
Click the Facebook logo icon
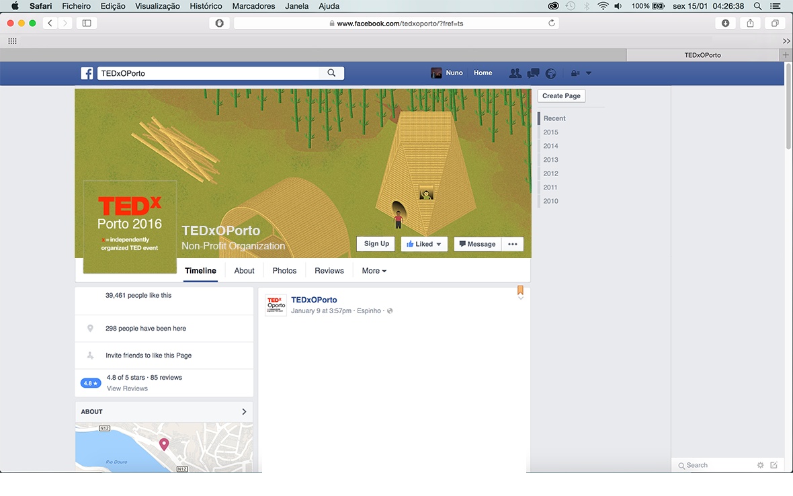coord(87,73)
